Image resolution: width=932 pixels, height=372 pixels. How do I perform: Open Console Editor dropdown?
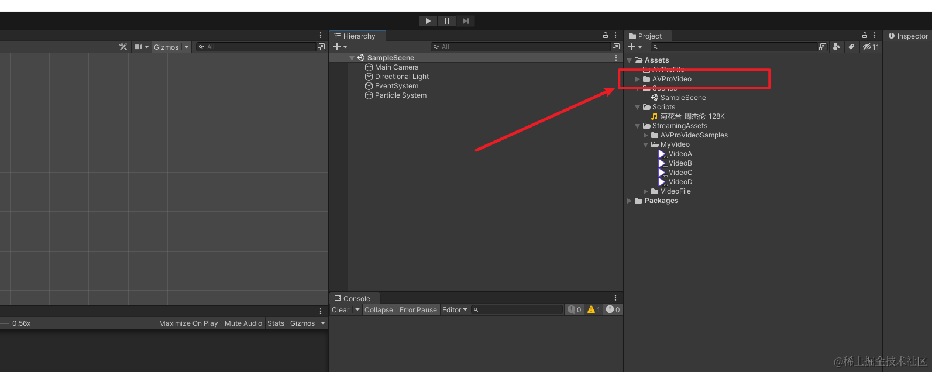pos(455,310)
